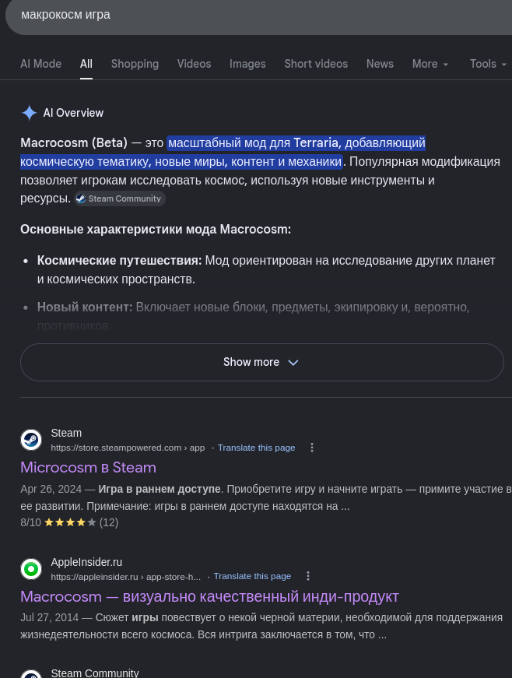512x678 pixels.
Task: Open the options menu for the Steam result
Action: pos(312,448)
